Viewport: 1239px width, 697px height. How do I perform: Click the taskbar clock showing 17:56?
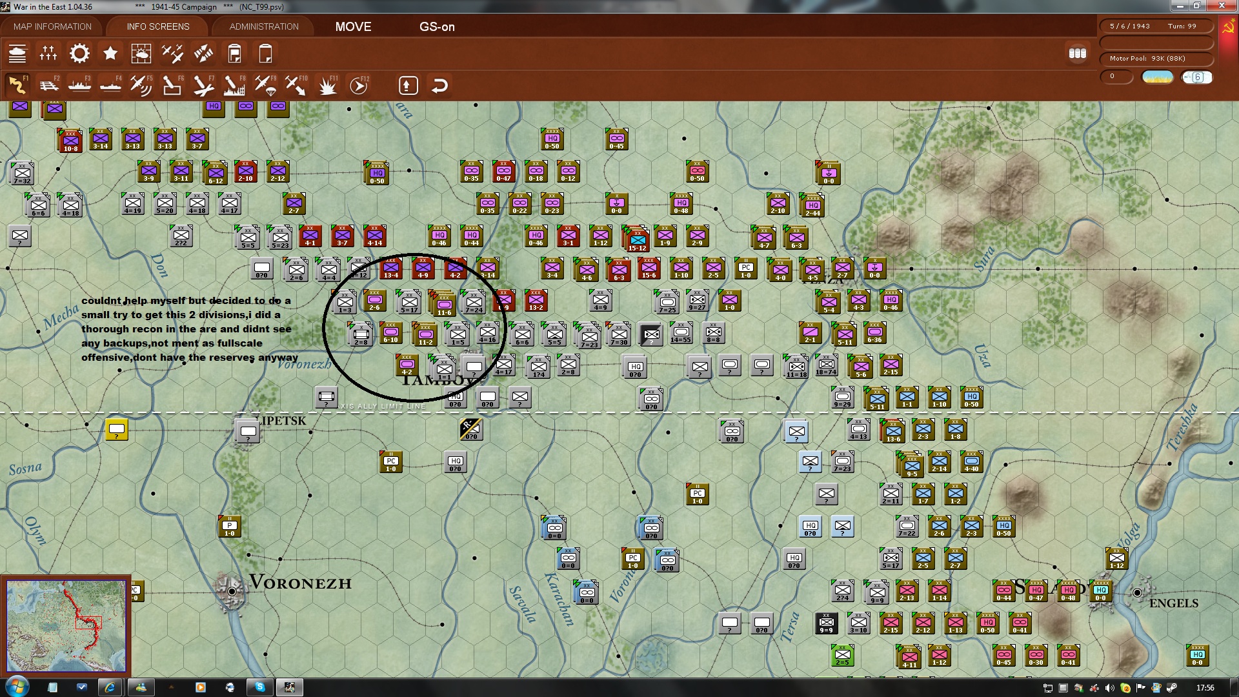(1205, 688)
